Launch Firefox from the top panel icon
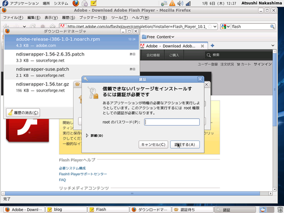The height and width of the screenshot is (213, 284). coord(75,3)
